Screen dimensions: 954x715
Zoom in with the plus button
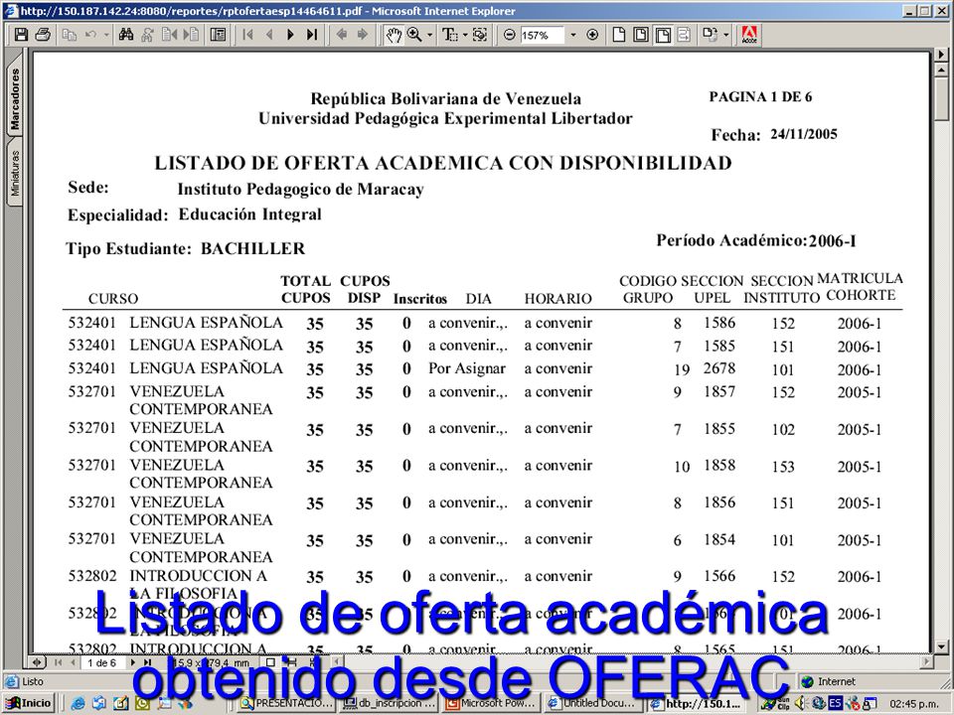pyautogui.click(x=592, y=35)
